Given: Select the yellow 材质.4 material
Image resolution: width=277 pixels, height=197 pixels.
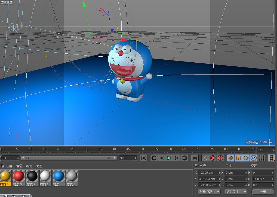Looking at the screenshot, I should point(5,178).
